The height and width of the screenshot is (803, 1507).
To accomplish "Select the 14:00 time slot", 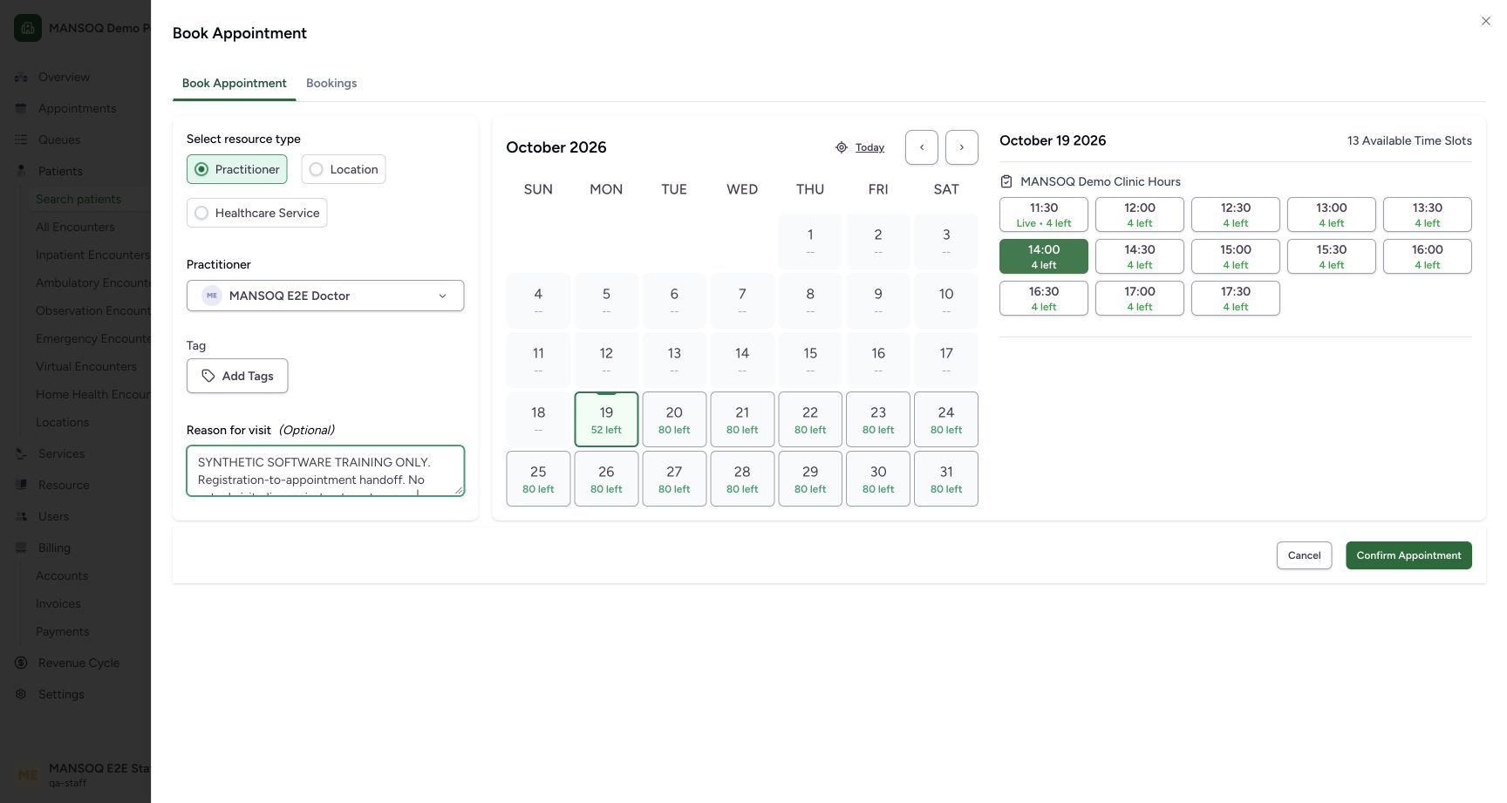I will click(1044, 256).
